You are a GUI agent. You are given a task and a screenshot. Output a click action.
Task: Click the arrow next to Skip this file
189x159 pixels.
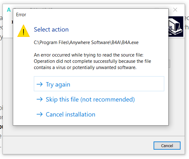pyautogui.click(x=39, y=99)
